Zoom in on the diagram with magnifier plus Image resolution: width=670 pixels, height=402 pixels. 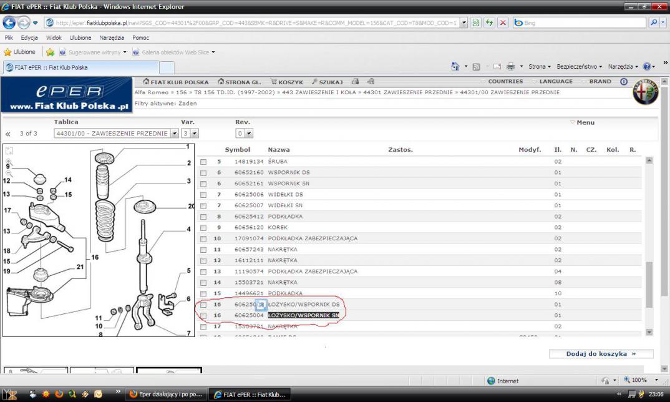(8, 162)
